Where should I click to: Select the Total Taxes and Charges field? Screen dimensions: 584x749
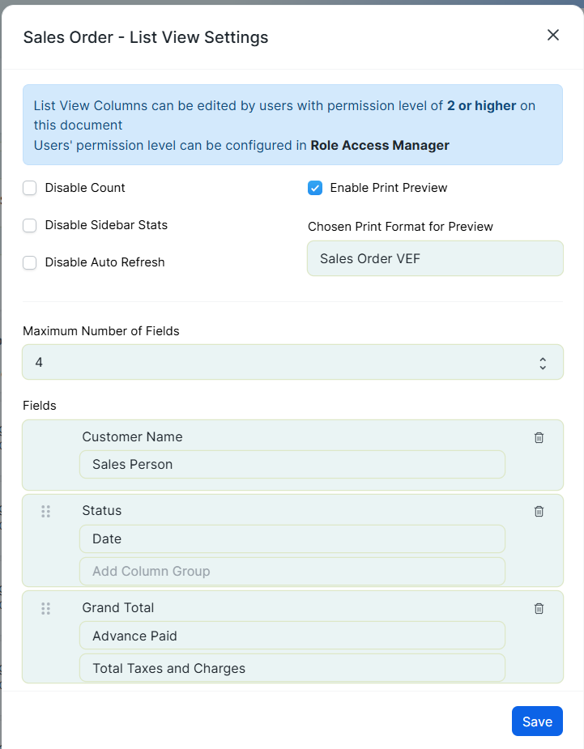[292, 668]
